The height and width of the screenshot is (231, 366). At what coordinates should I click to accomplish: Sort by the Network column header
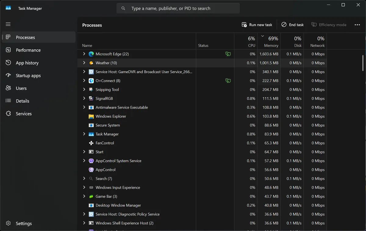point(315,41)
